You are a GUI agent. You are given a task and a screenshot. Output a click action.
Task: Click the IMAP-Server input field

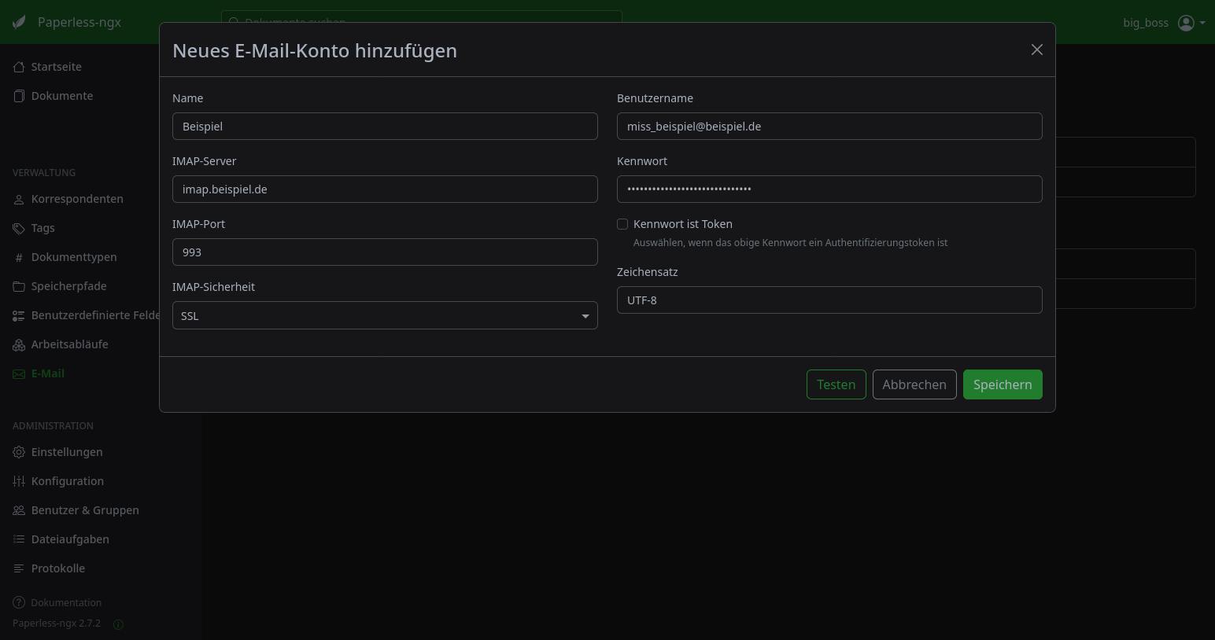click(x=385, y=189)
